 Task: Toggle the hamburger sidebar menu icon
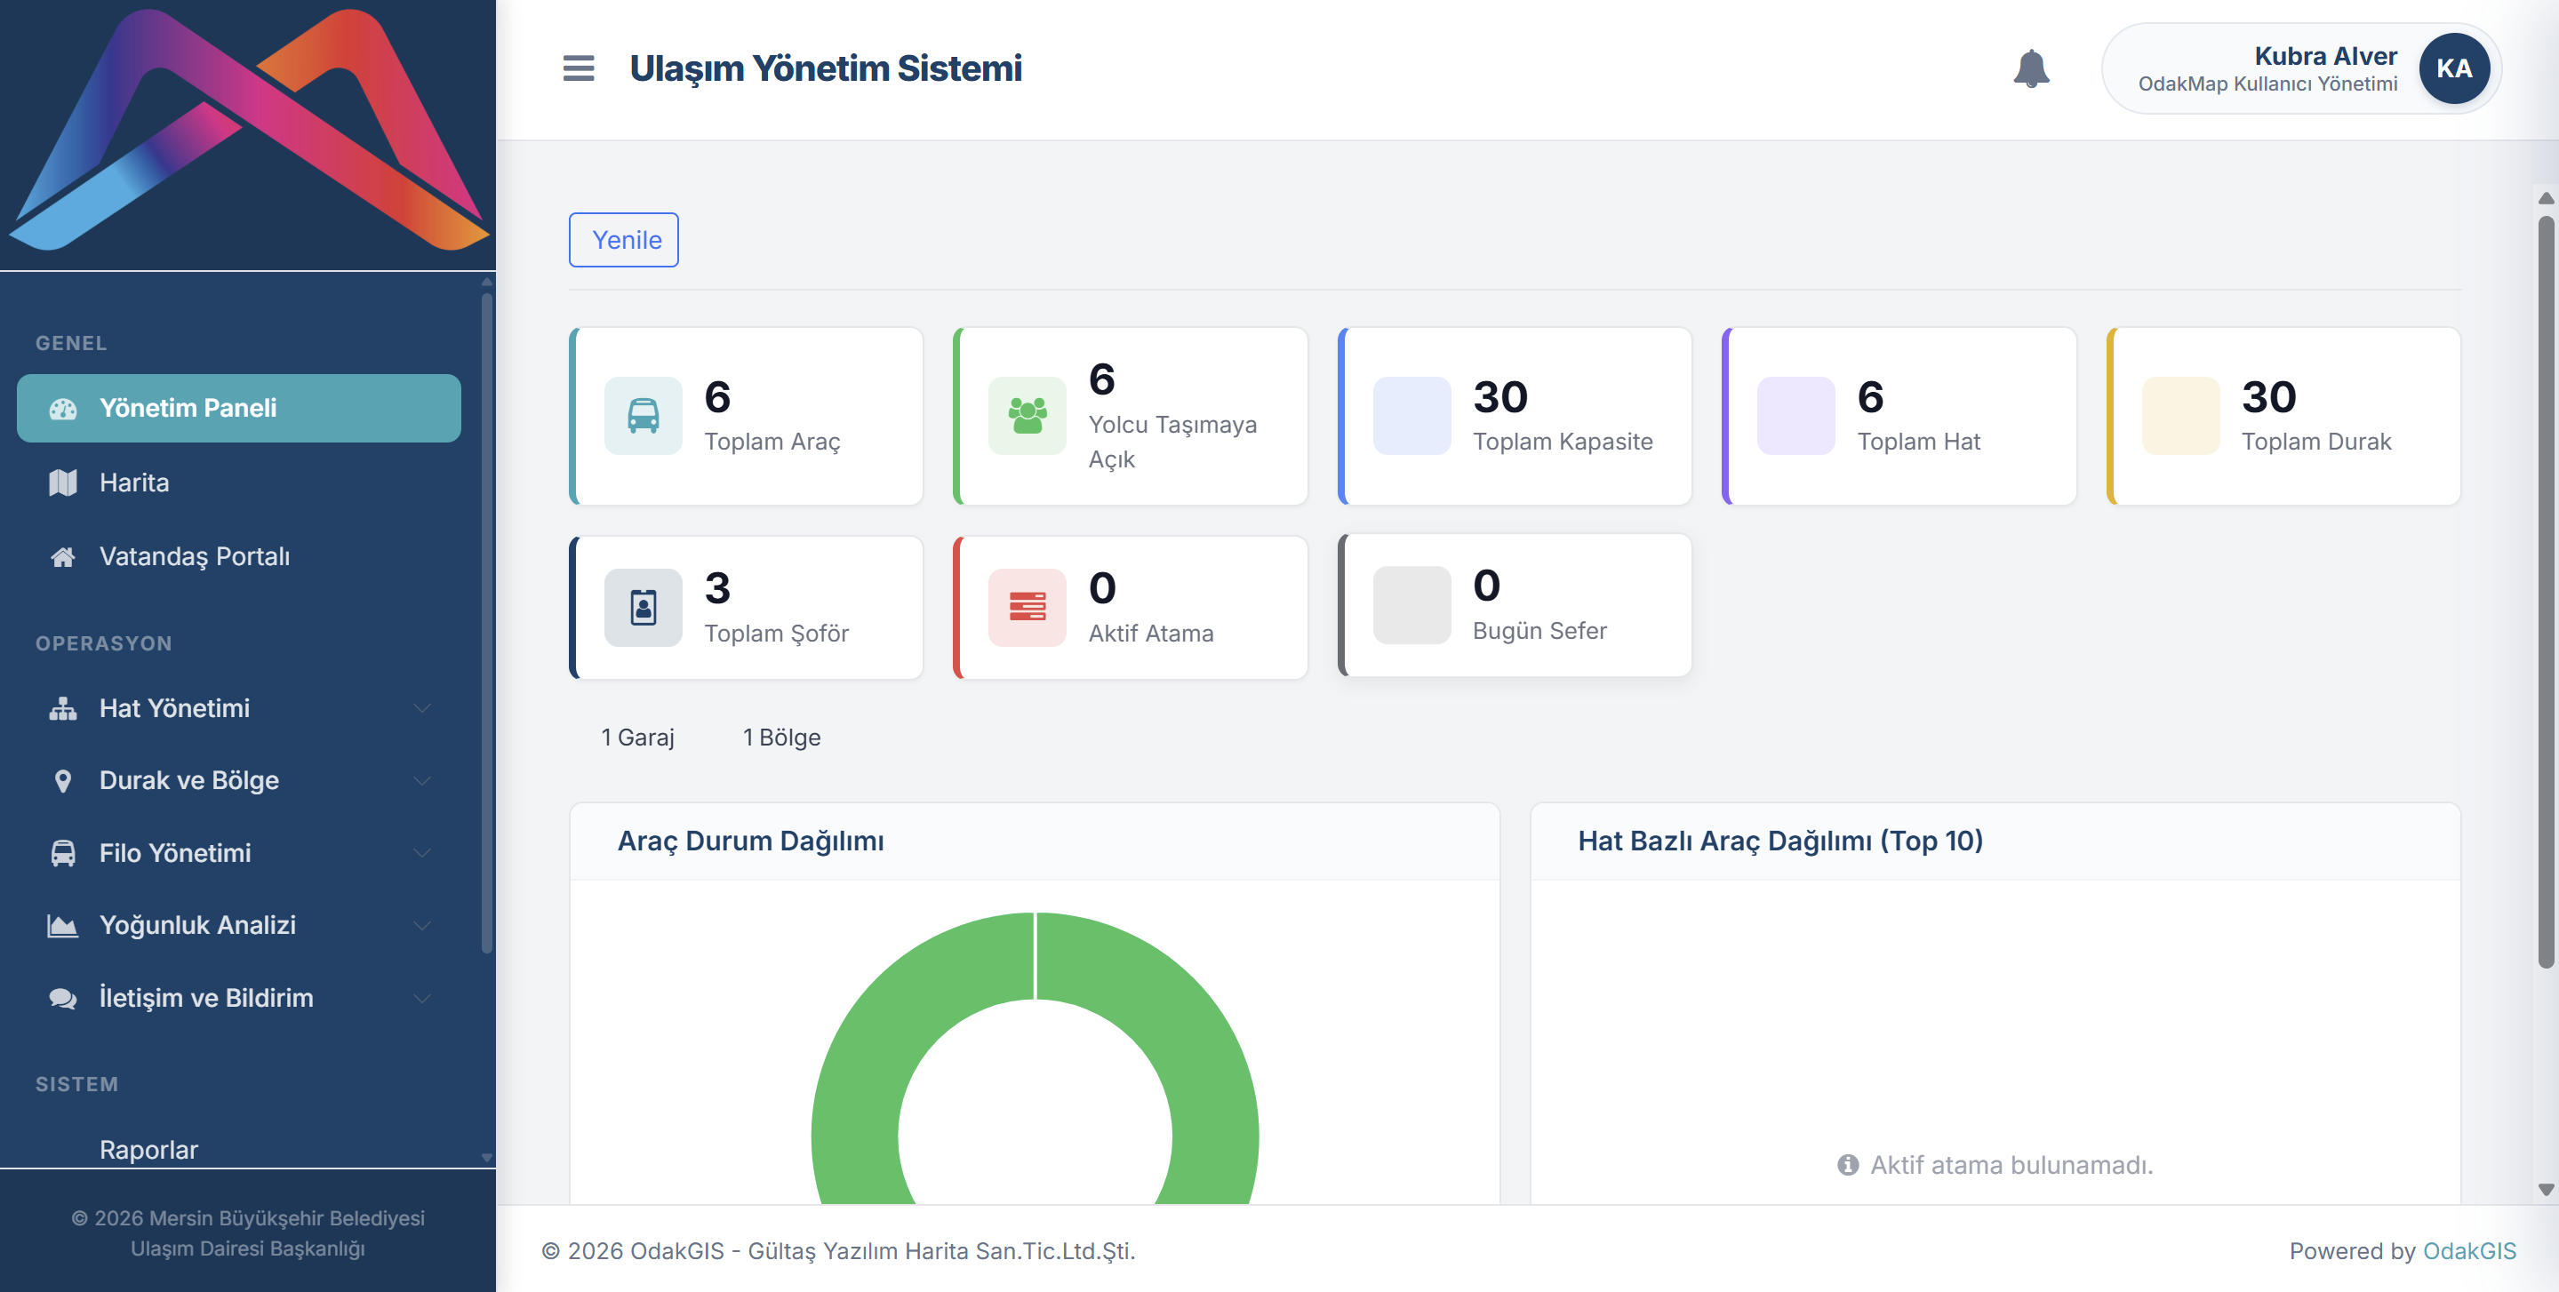[x=578, y=68]
